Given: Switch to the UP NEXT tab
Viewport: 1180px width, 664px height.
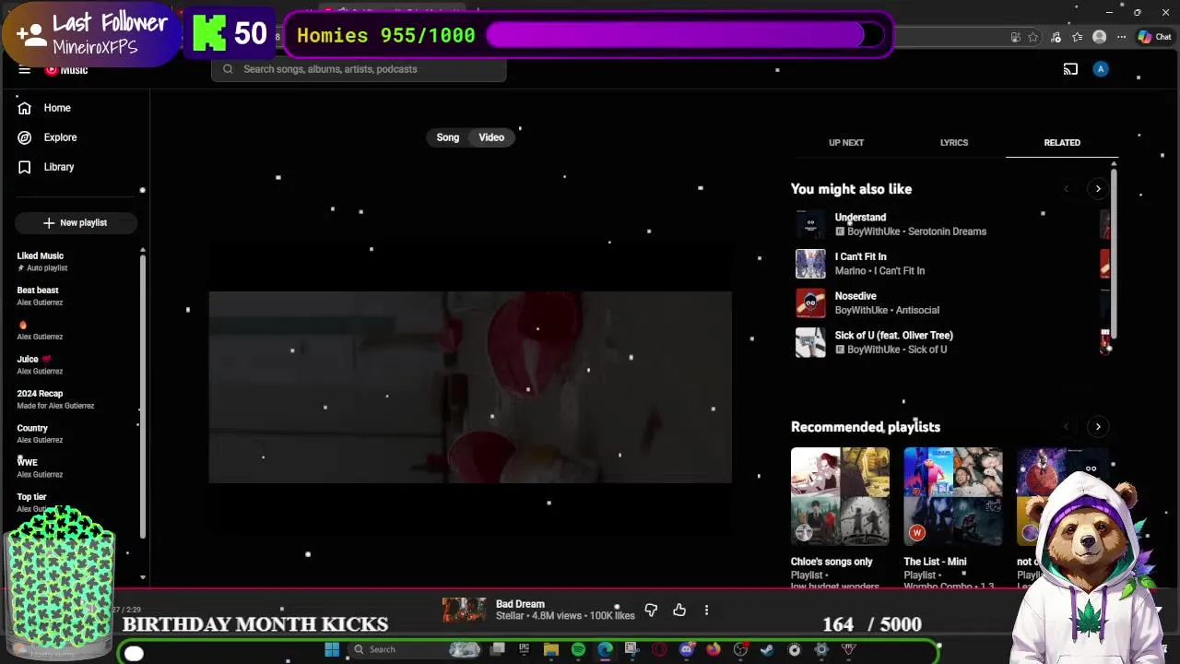Looking at the screenshot, I should coord(846,143).
